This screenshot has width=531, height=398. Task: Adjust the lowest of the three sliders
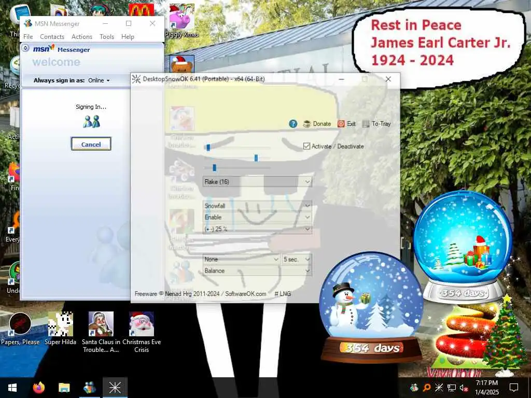pyautogui.click(x=214, y=167)
